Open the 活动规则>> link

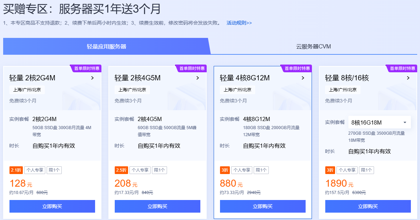point(239,23)
